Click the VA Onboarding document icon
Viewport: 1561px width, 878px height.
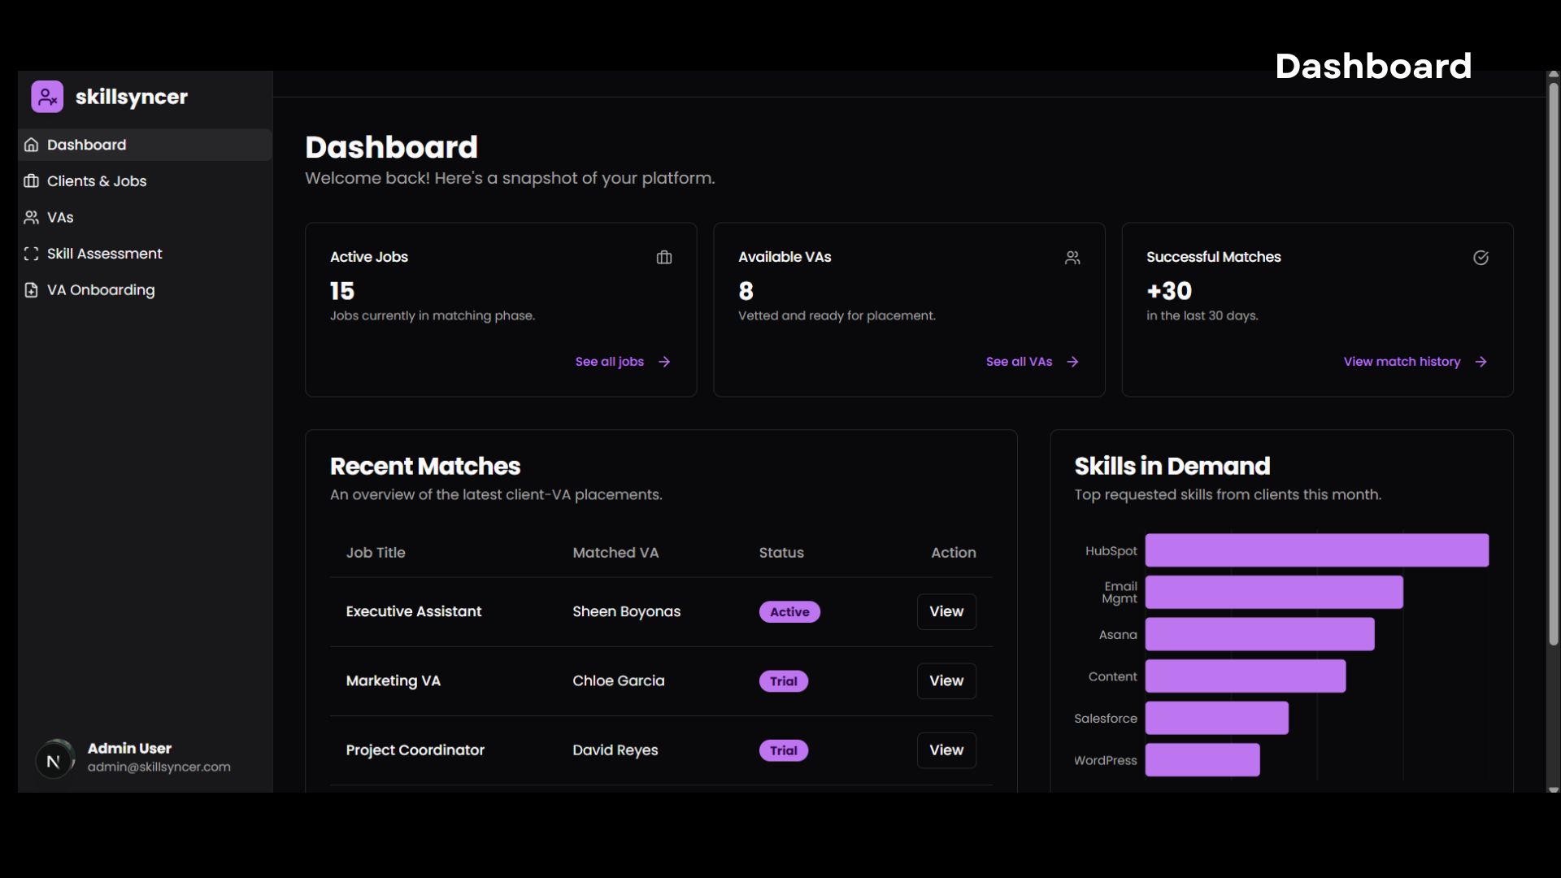click(x=32, y=290)
